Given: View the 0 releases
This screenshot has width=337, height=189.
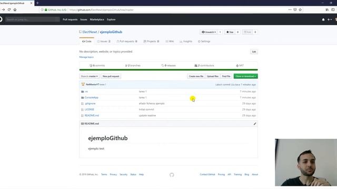Looking at the screenshot, I should pyautogui.click(x=168, y=66).
